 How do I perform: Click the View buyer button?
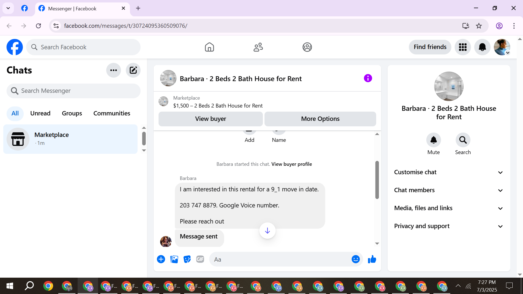[211, 119]
